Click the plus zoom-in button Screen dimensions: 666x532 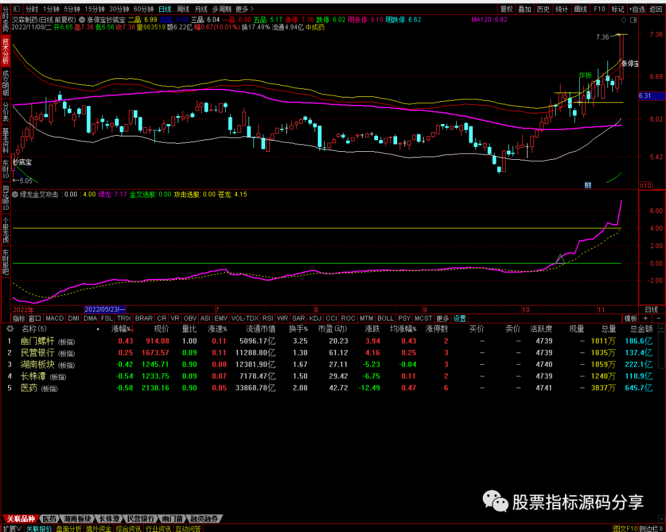[646, 318]
